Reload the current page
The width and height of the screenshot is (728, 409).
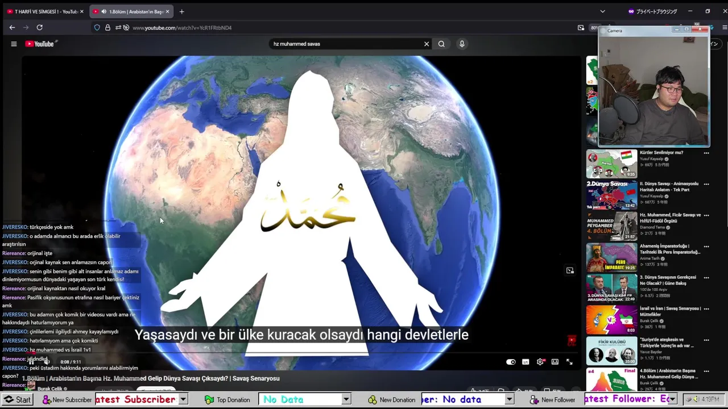point(39,27)
